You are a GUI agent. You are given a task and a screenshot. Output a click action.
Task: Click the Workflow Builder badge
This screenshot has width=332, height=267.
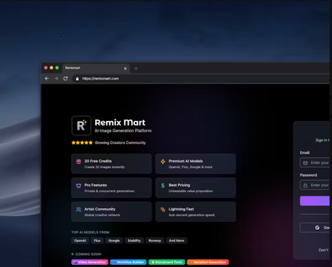click(128, 262)
